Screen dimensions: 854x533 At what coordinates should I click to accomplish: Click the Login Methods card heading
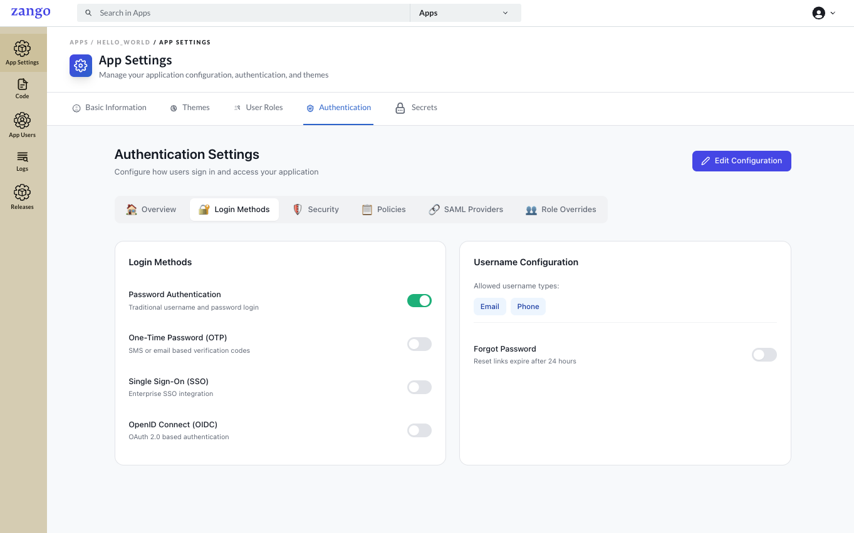(160, 262)
